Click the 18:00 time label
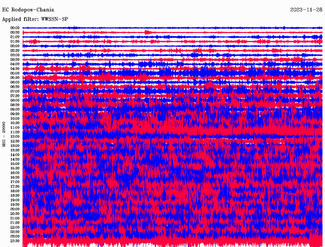The image size is (325, 247). tap(15, 191)
